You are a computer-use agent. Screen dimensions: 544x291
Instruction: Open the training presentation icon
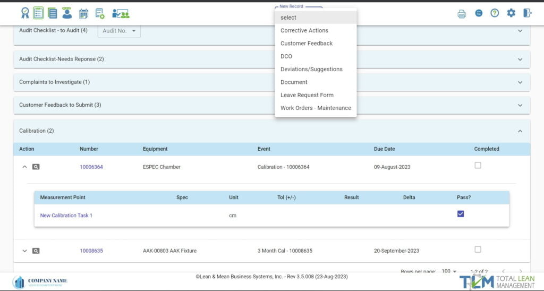click(121, 13)
